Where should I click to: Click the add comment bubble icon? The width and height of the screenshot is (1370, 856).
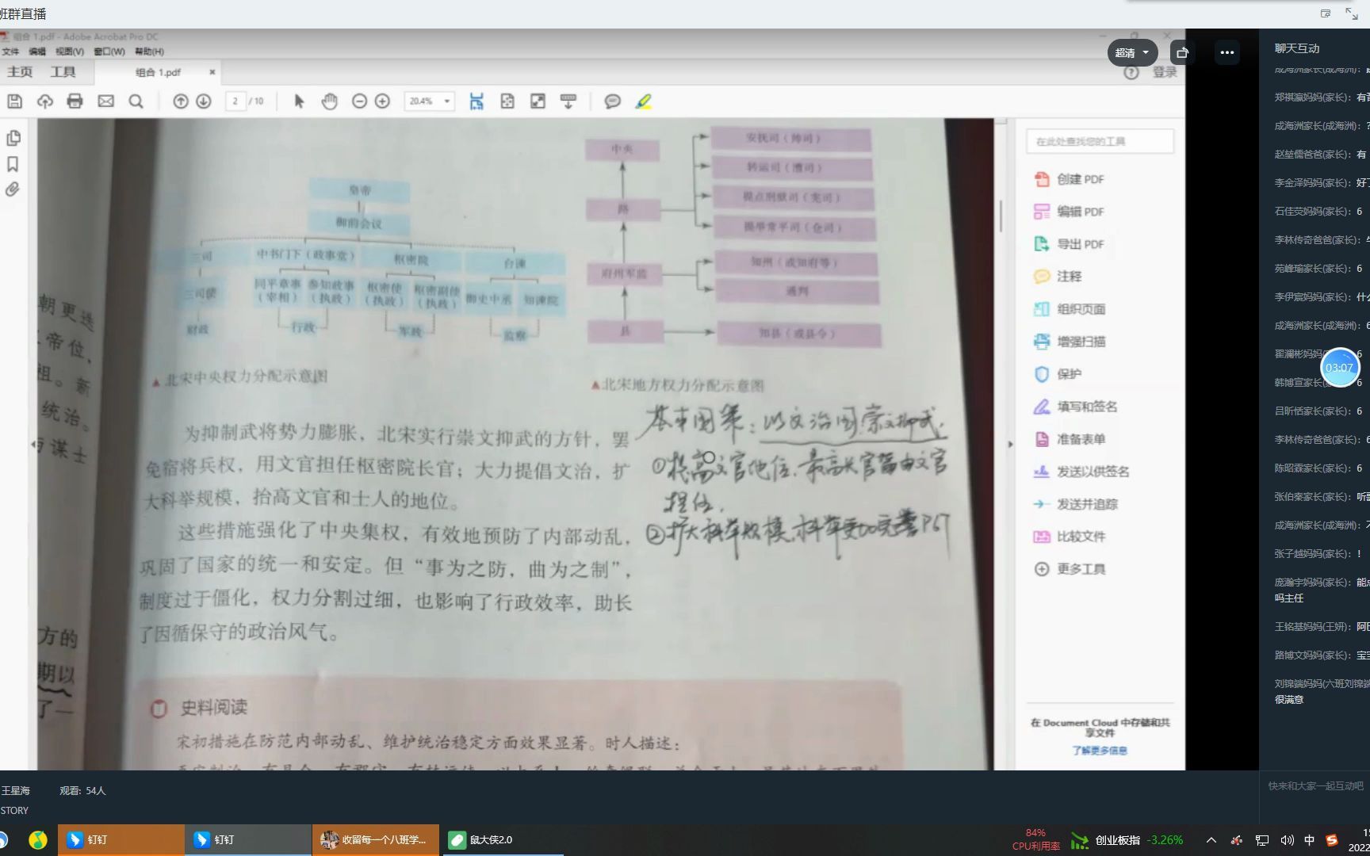point(613,101)
